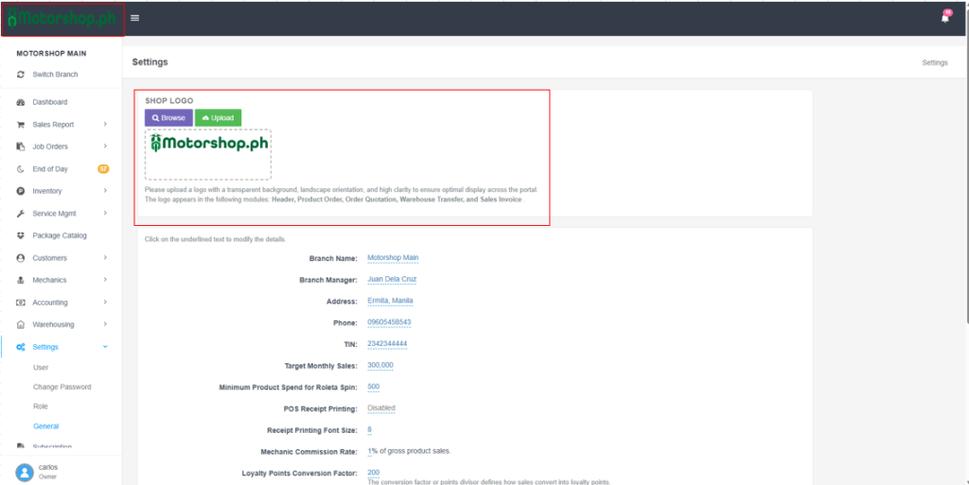Open the End of Day menu item
This screenshot has width=969, height=485.
50,169
